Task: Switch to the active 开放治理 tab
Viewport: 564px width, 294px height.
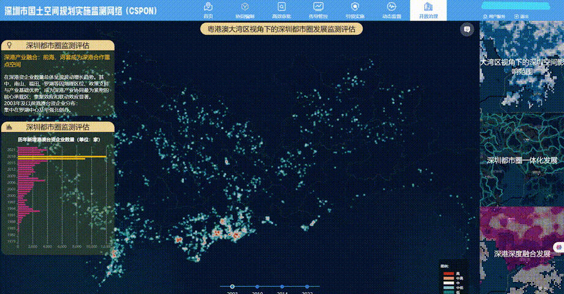Action: (429, 10)
